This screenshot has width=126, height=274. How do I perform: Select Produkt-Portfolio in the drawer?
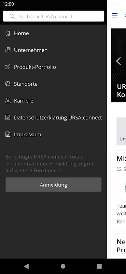pos(53,67)
